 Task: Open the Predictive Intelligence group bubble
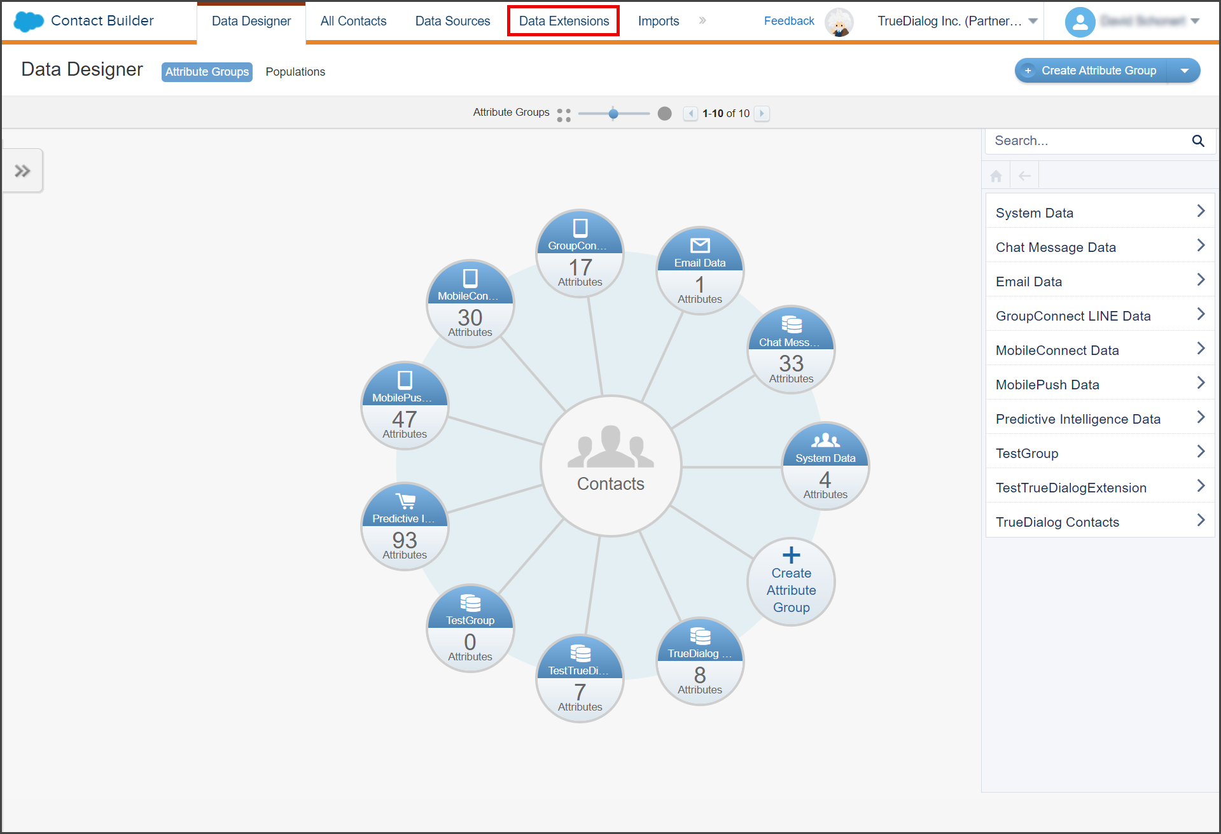405,526
